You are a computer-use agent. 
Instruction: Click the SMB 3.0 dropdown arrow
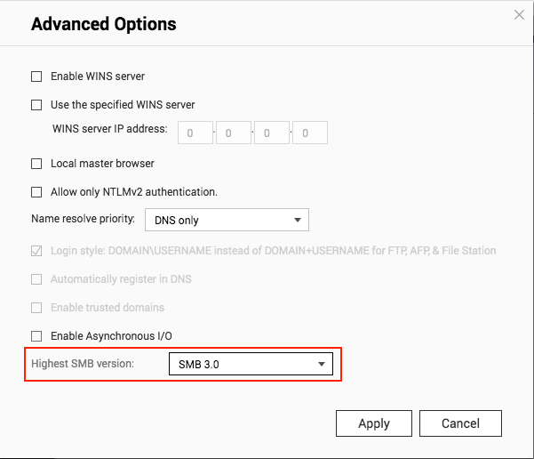[x=322, y=364]
